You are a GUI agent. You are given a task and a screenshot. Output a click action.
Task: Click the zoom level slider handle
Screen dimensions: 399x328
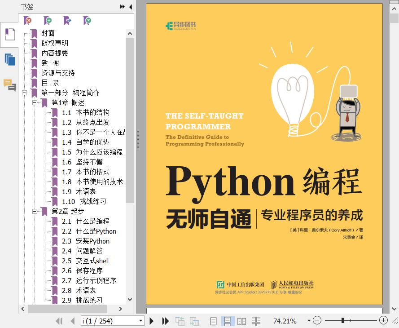pyautogui.click(x=343, y=320)
